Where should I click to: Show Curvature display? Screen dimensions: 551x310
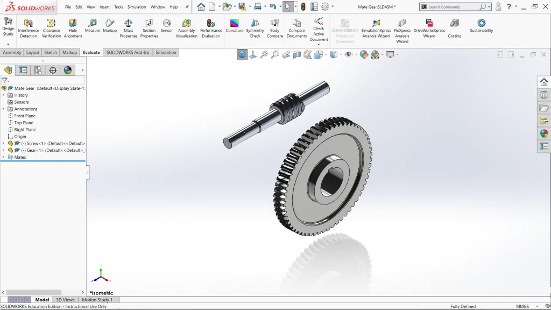point(235,26)
